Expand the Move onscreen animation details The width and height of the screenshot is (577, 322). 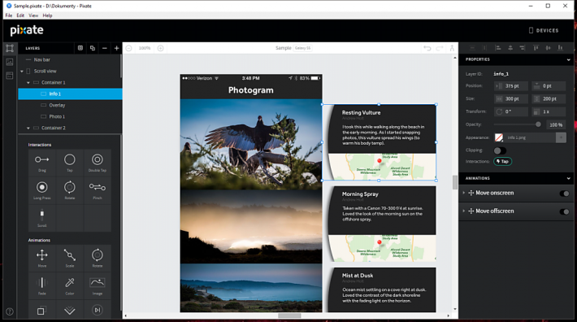click(464, 193)
